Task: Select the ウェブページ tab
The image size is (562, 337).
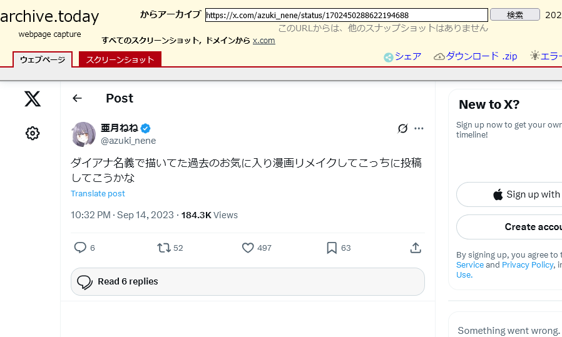Action: [43, 59]
